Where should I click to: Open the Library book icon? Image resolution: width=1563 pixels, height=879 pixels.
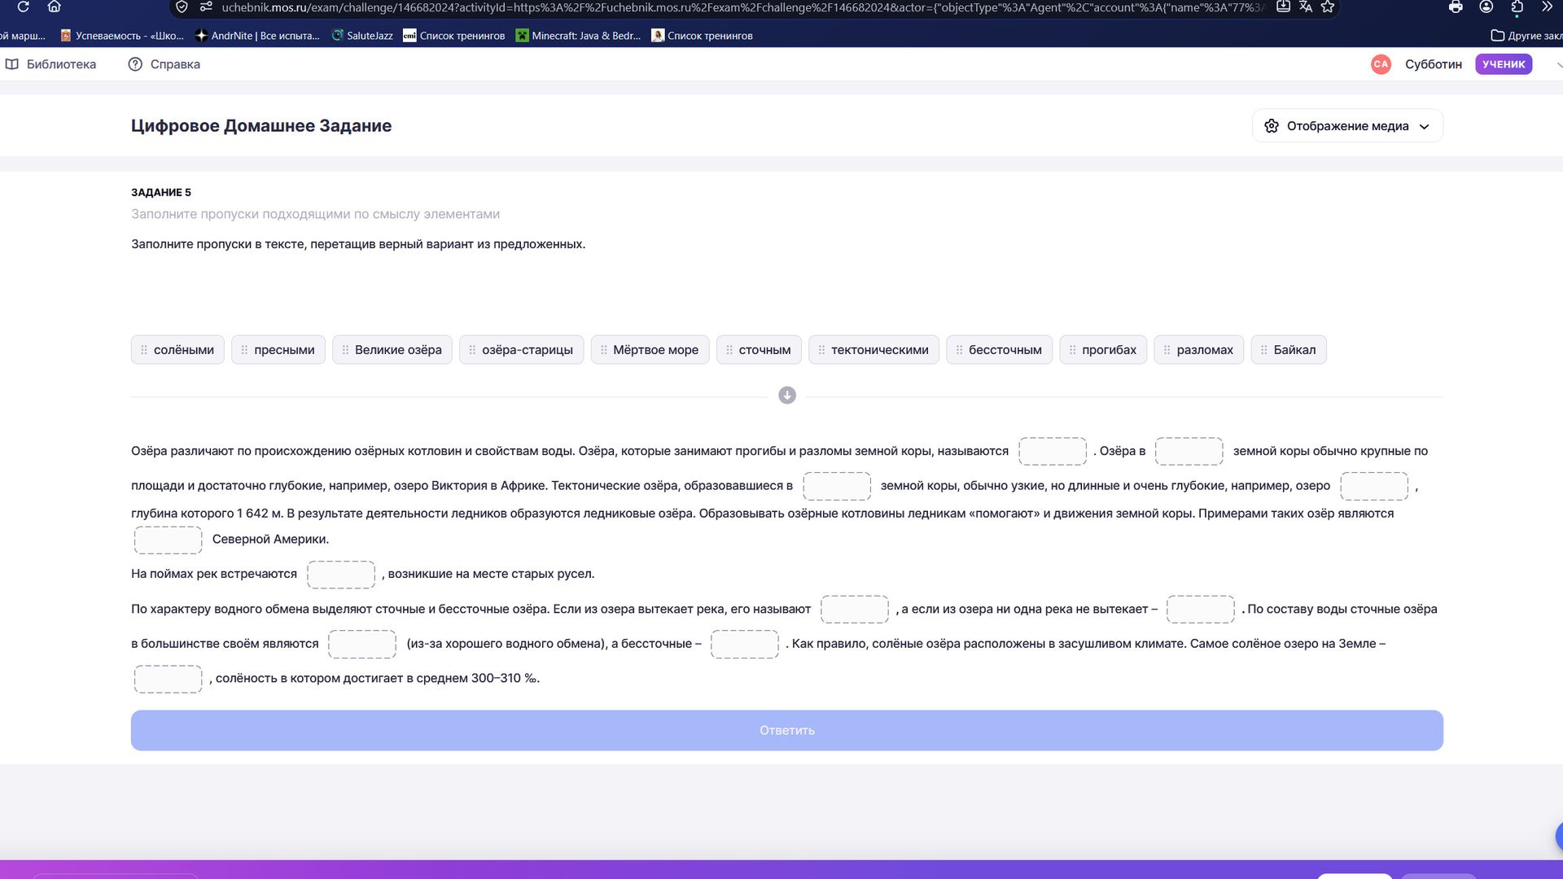pyautogui.click(x=12, y=64)
